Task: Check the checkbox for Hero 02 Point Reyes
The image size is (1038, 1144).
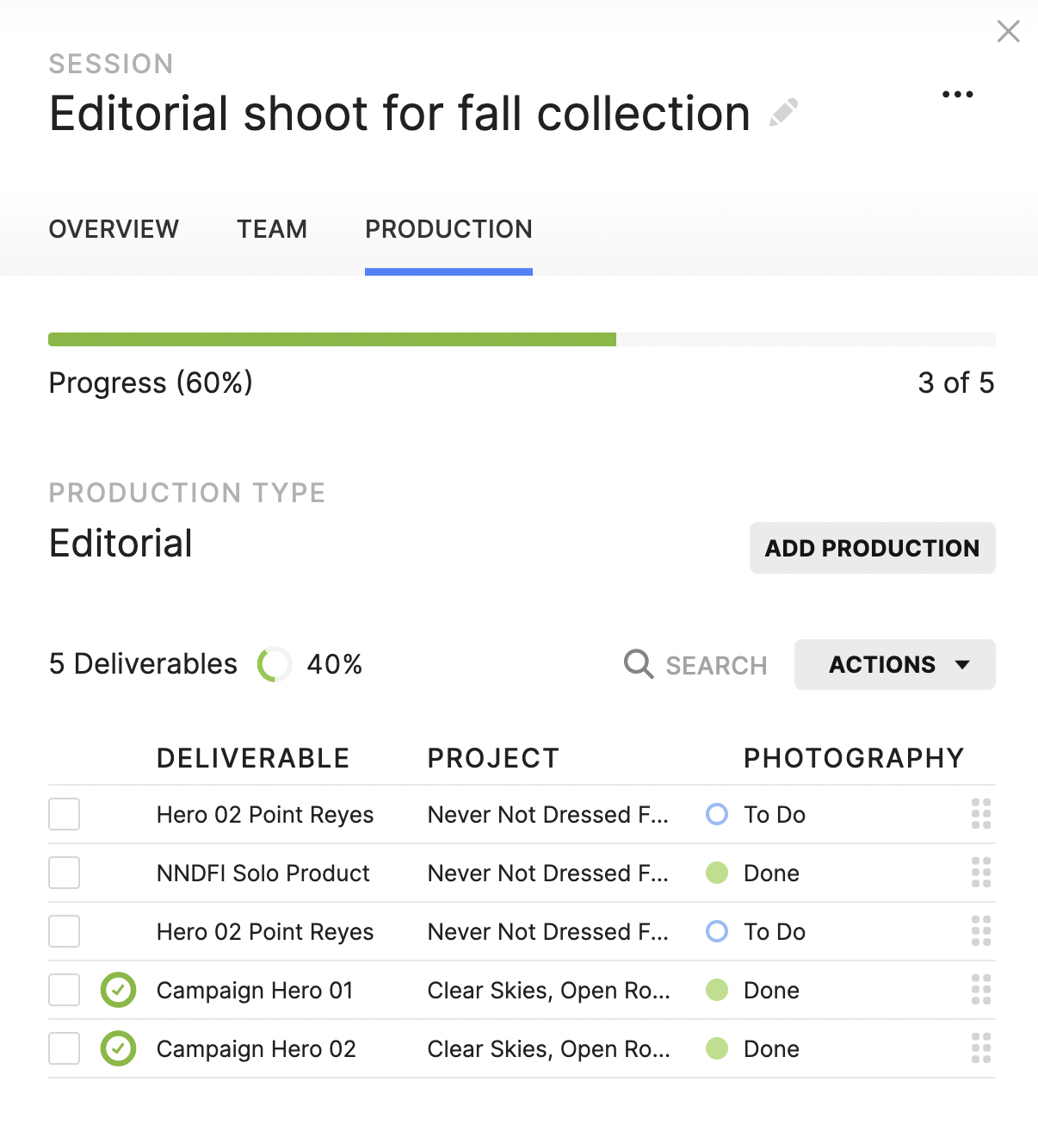Action: 64,814
